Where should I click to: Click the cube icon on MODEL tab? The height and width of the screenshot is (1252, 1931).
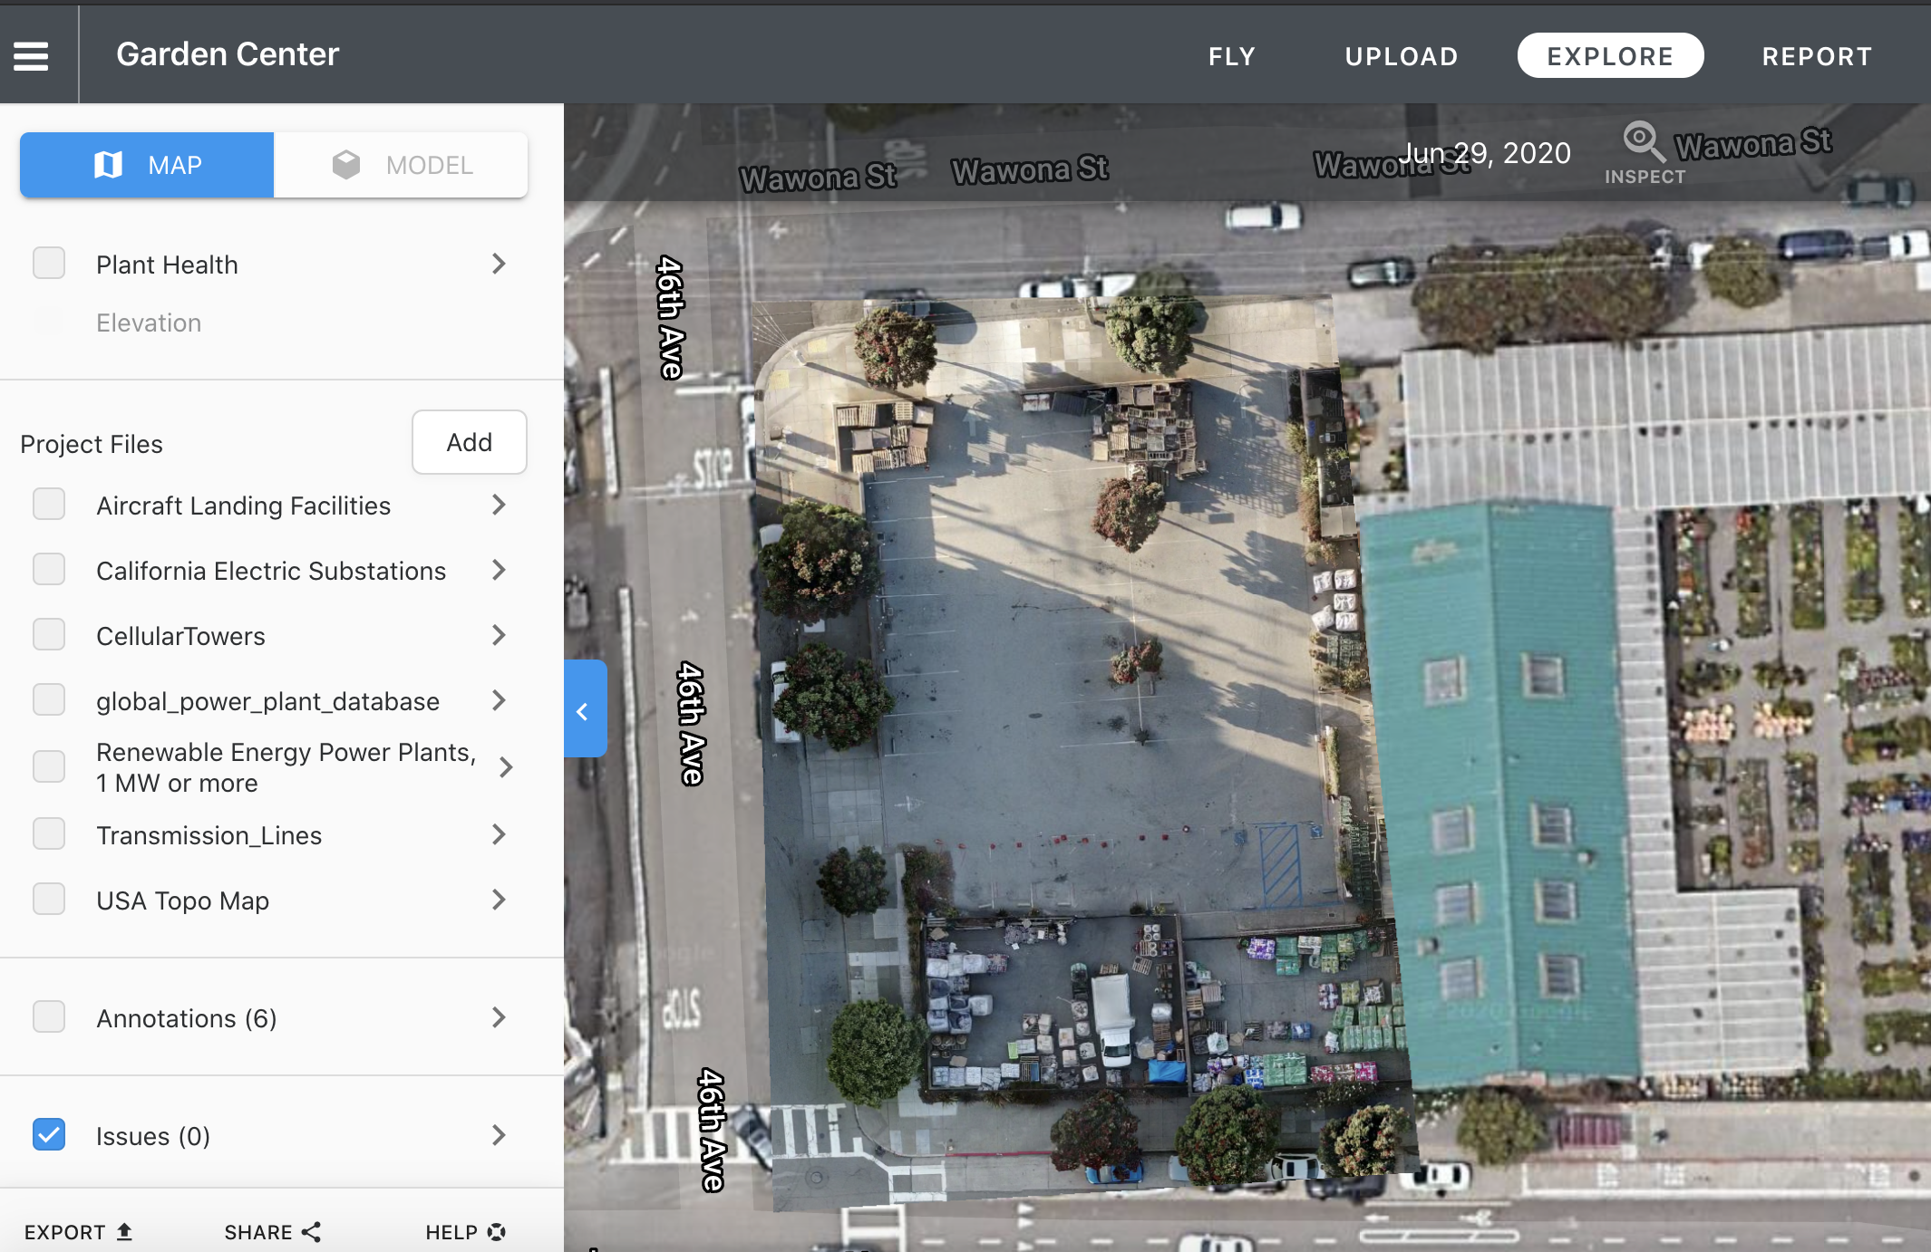[x=346, y=165]
